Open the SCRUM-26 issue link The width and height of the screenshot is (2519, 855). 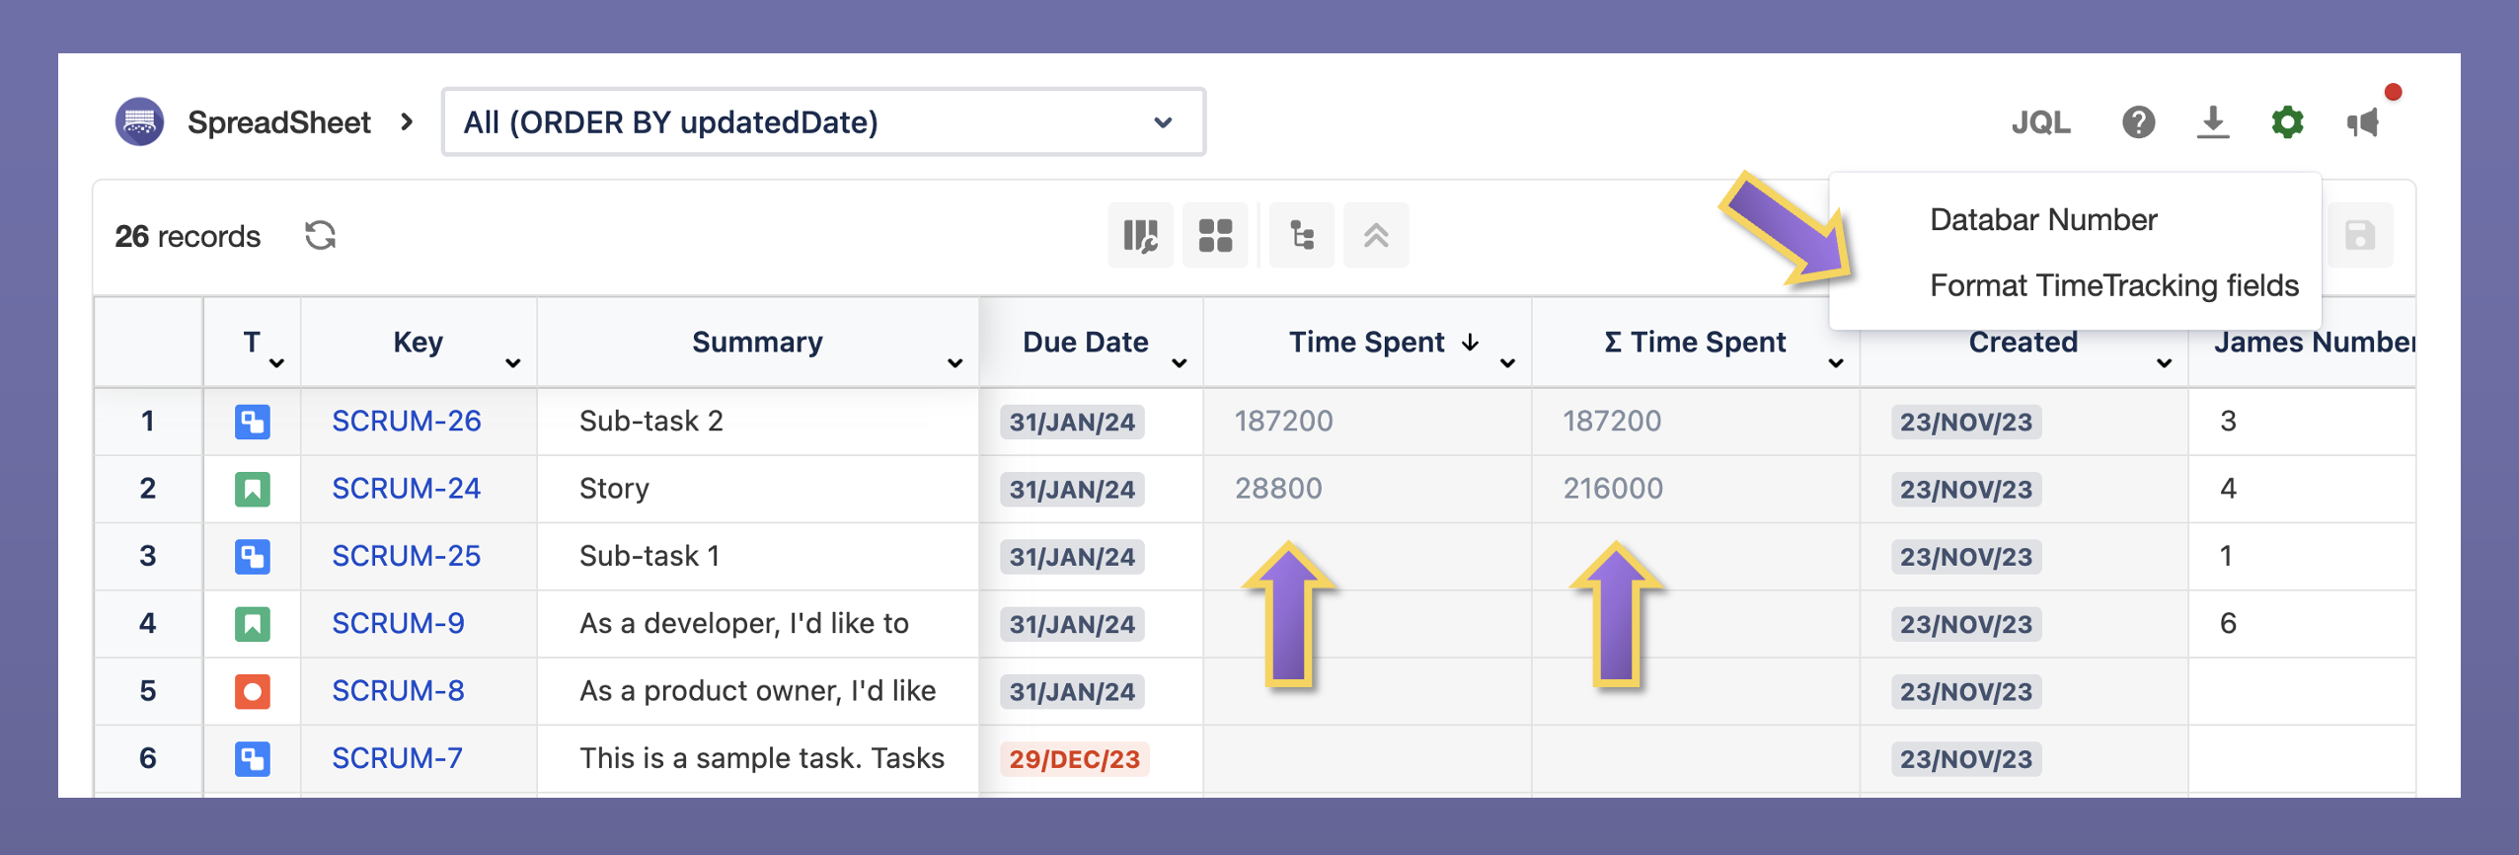406,422
